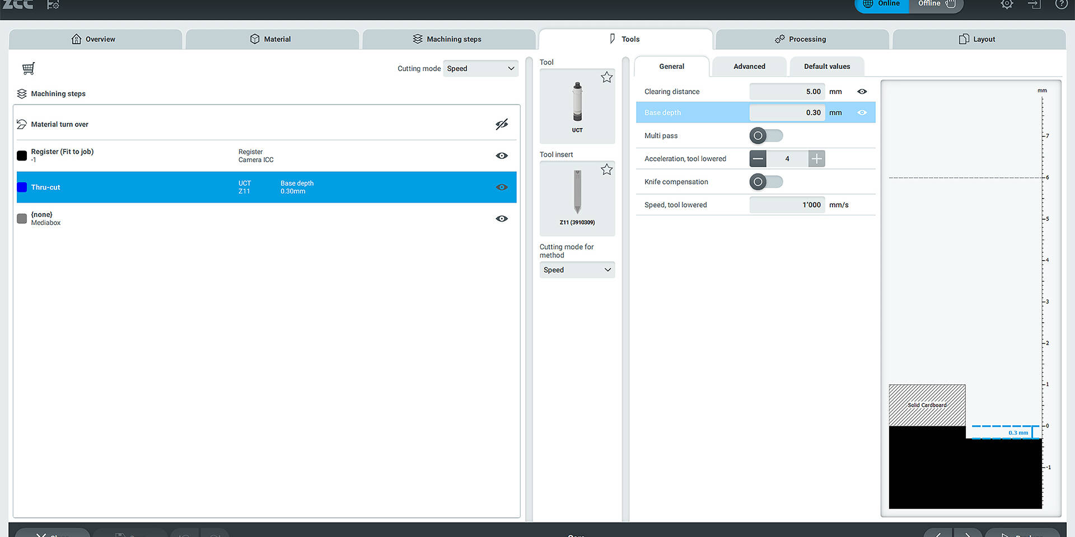This screenshot has height=537, width=1075.
Task: Increase Acceleration with plus button
Action: (817, 159)
